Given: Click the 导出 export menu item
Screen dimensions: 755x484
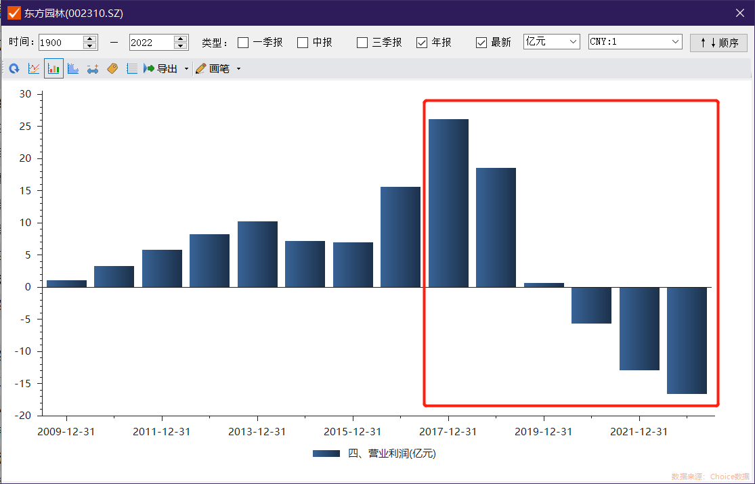Looking at the screenshot, I should 161,69.
